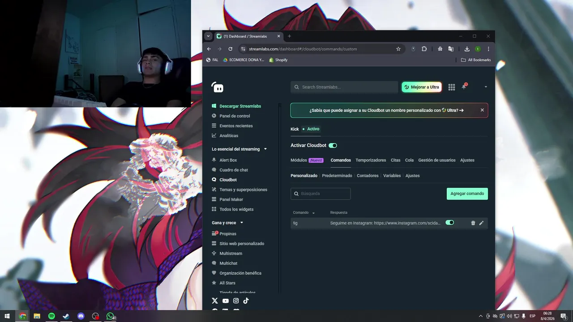This screenshot has width=573, height=322.
Task: Dismiss the Cloudbot Ultra banner
Action: click(x=482, y=110)
